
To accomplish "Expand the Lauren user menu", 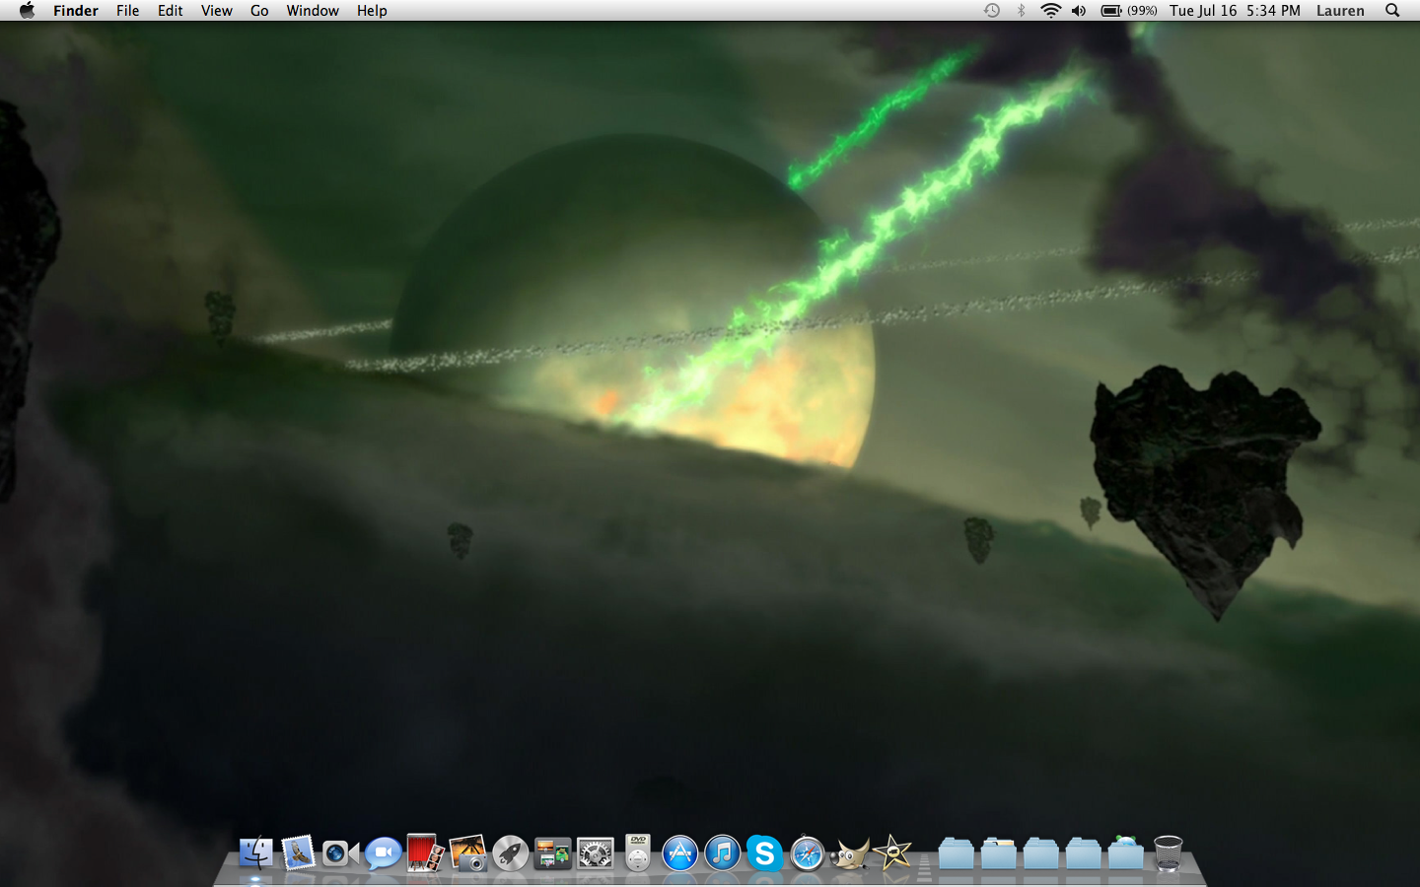I will point(1340,11).
